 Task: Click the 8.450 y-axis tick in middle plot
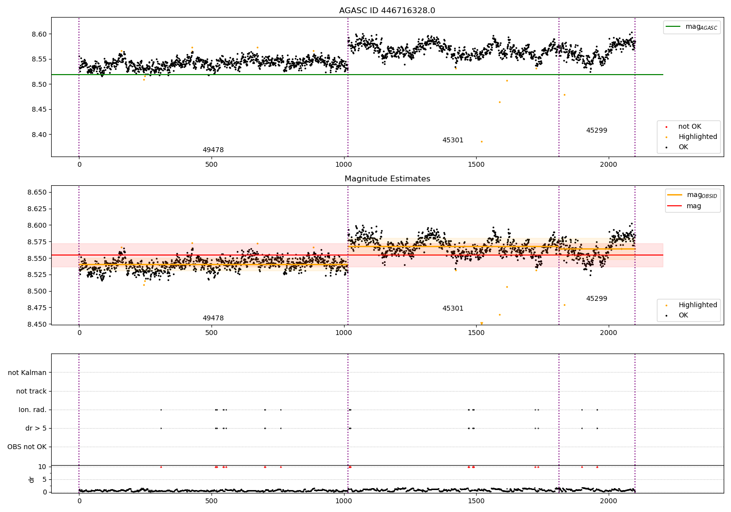point(37,324)
